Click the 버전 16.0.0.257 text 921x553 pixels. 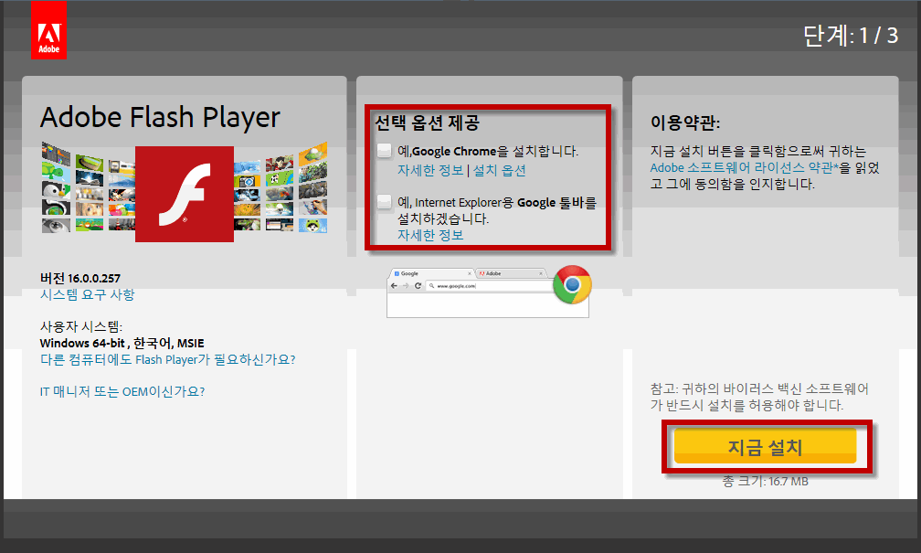(79, 278)
